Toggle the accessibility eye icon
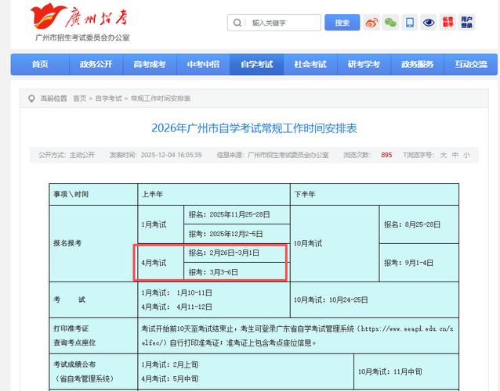This screenshot has width=500, height=391. tap(429, 22)
